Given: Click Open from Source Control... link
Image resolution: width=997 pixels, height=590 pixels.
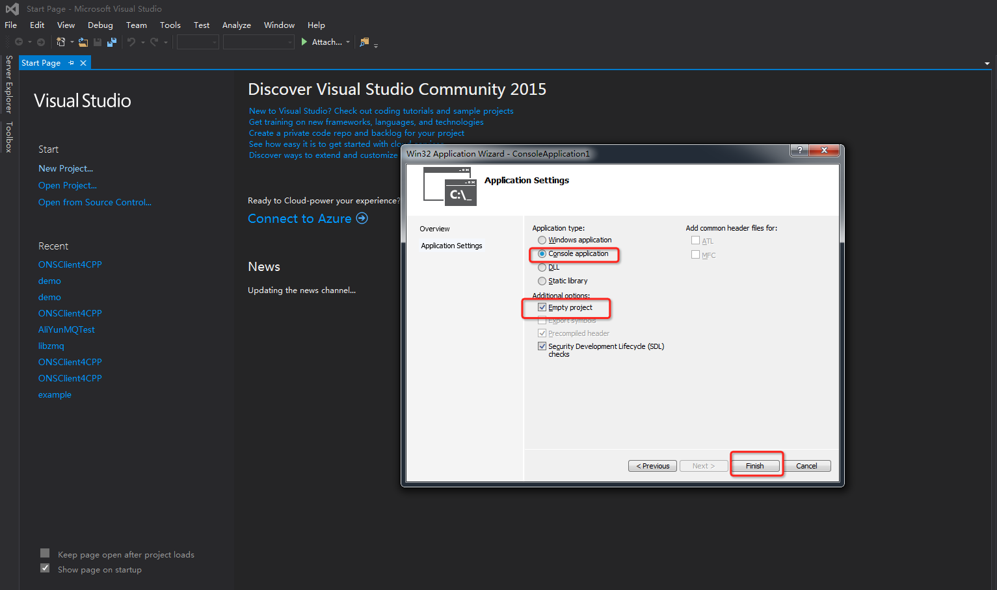Looking at the screenshot, I should coord(95,202).
